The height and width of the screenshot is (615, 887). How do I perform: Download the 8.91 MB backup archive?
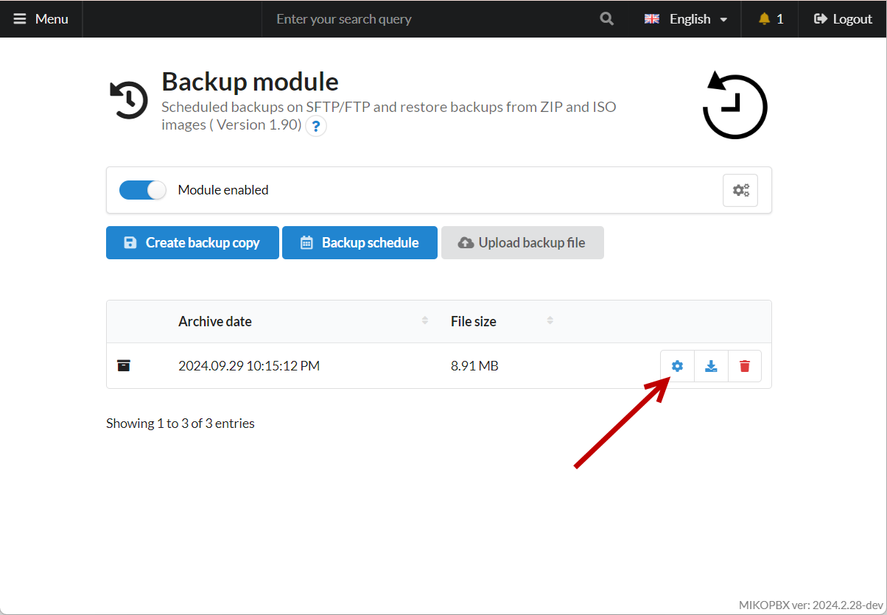(x=711, y=366)
